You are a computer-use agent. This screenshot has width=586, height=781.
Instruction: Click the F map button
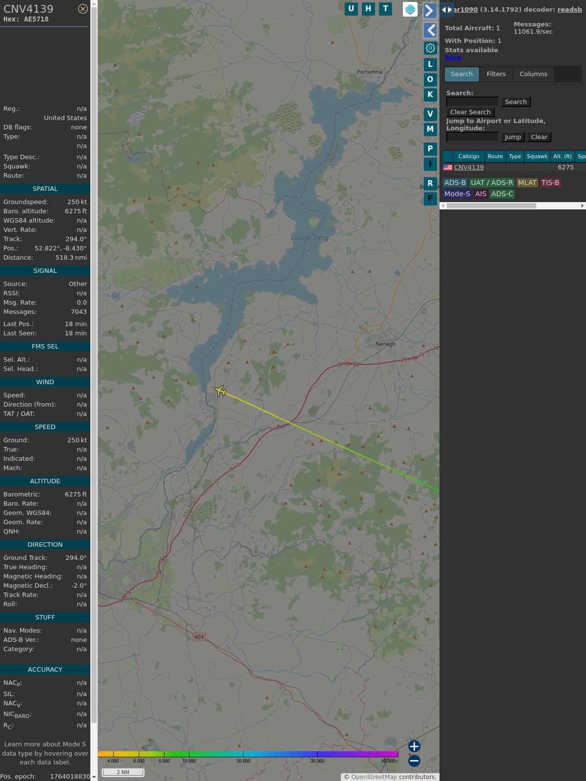(430, 198)
